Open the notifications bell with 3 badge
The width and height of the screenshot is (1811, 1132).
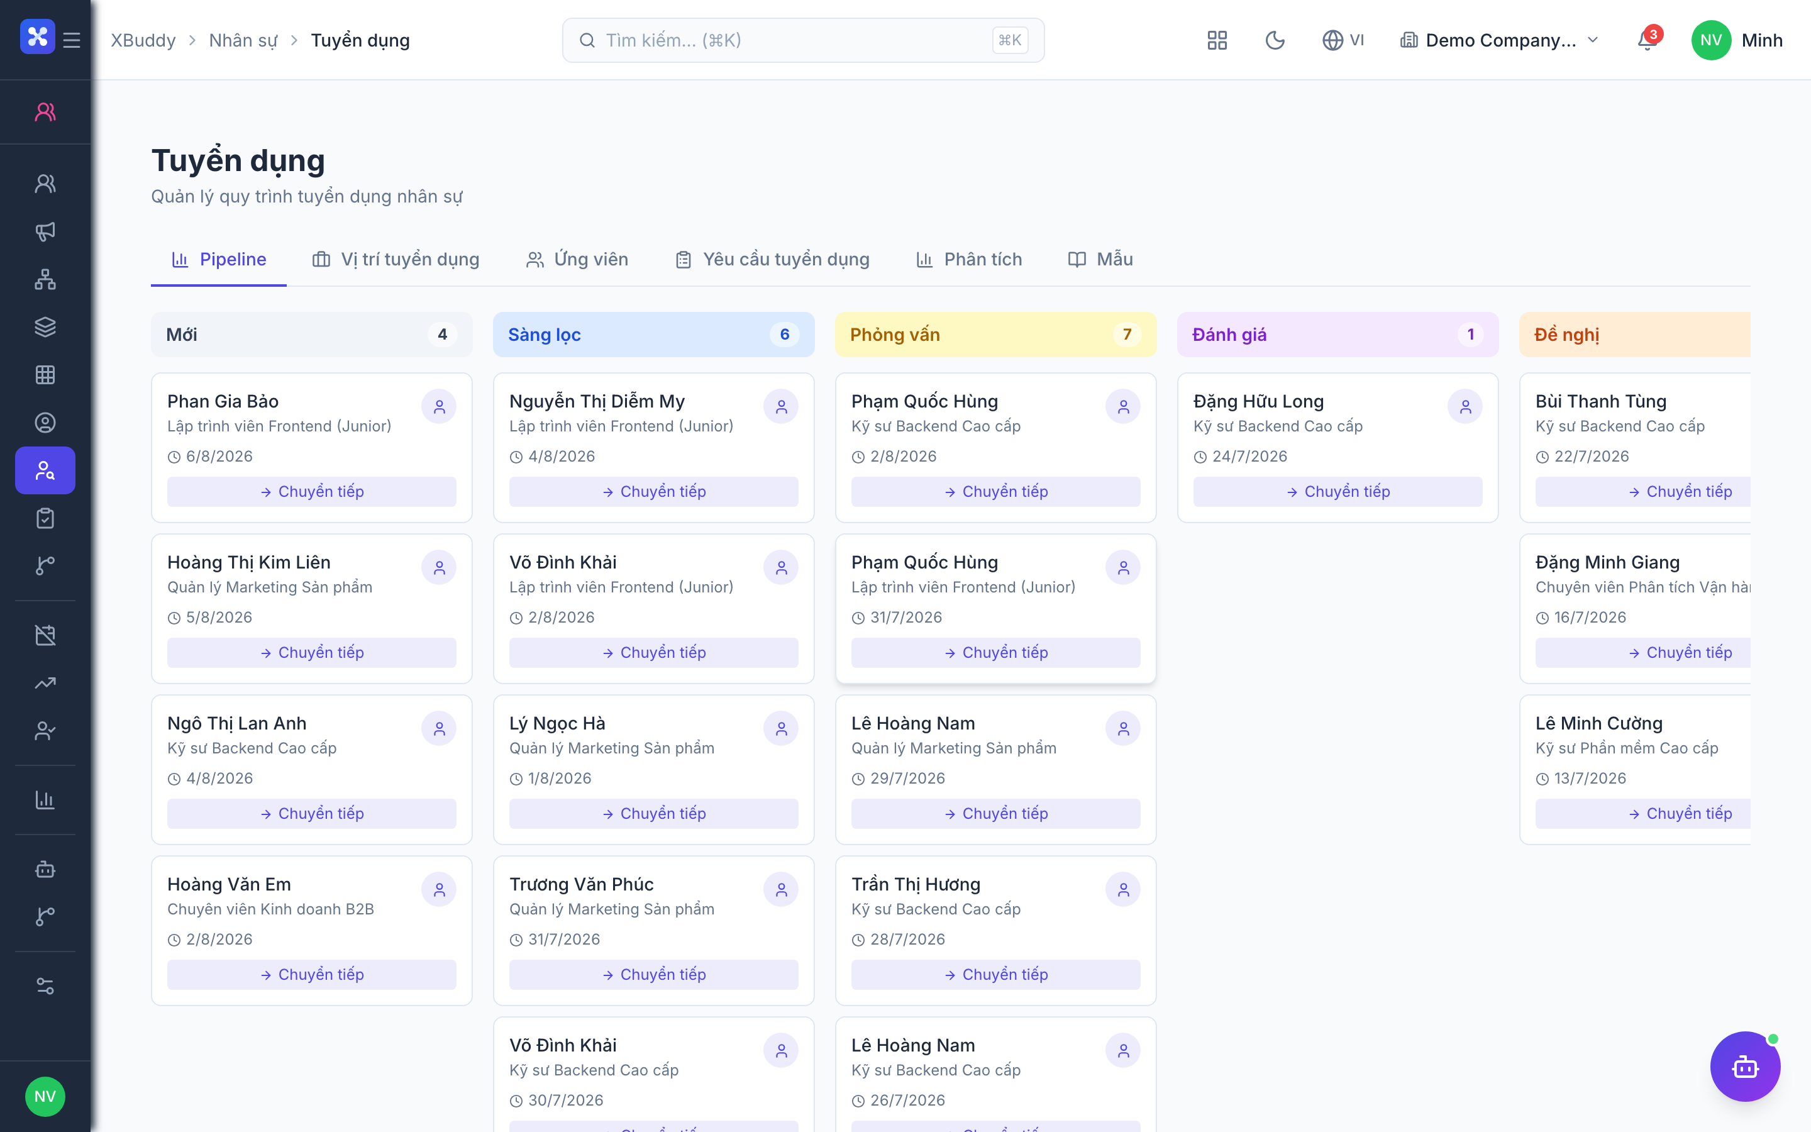[x=1648, y=40]
